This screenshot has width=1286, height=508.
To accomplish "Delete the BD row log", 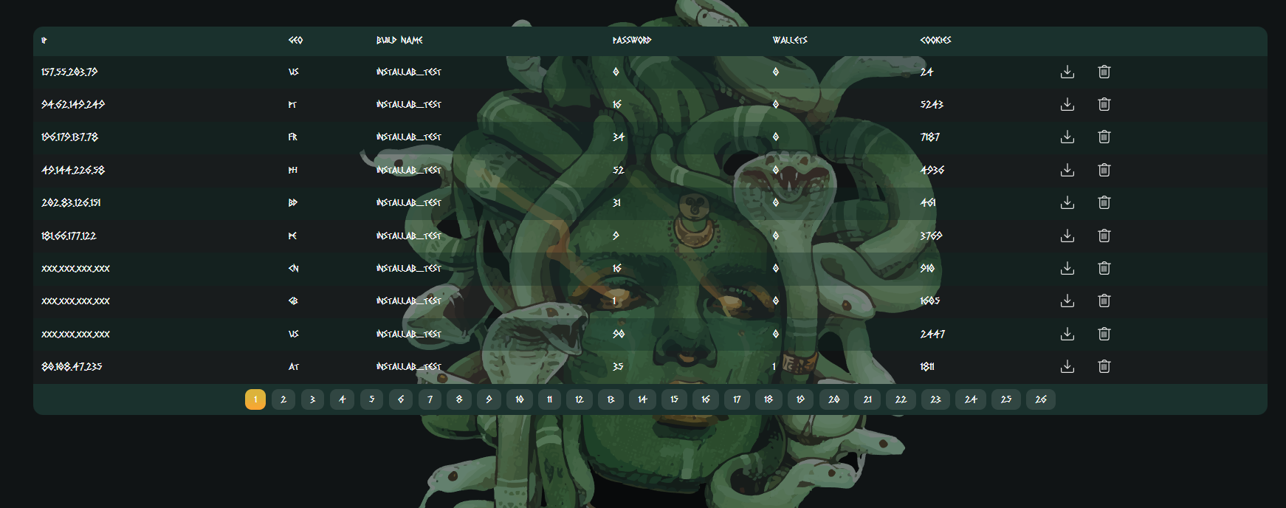I will (1104, 202).
